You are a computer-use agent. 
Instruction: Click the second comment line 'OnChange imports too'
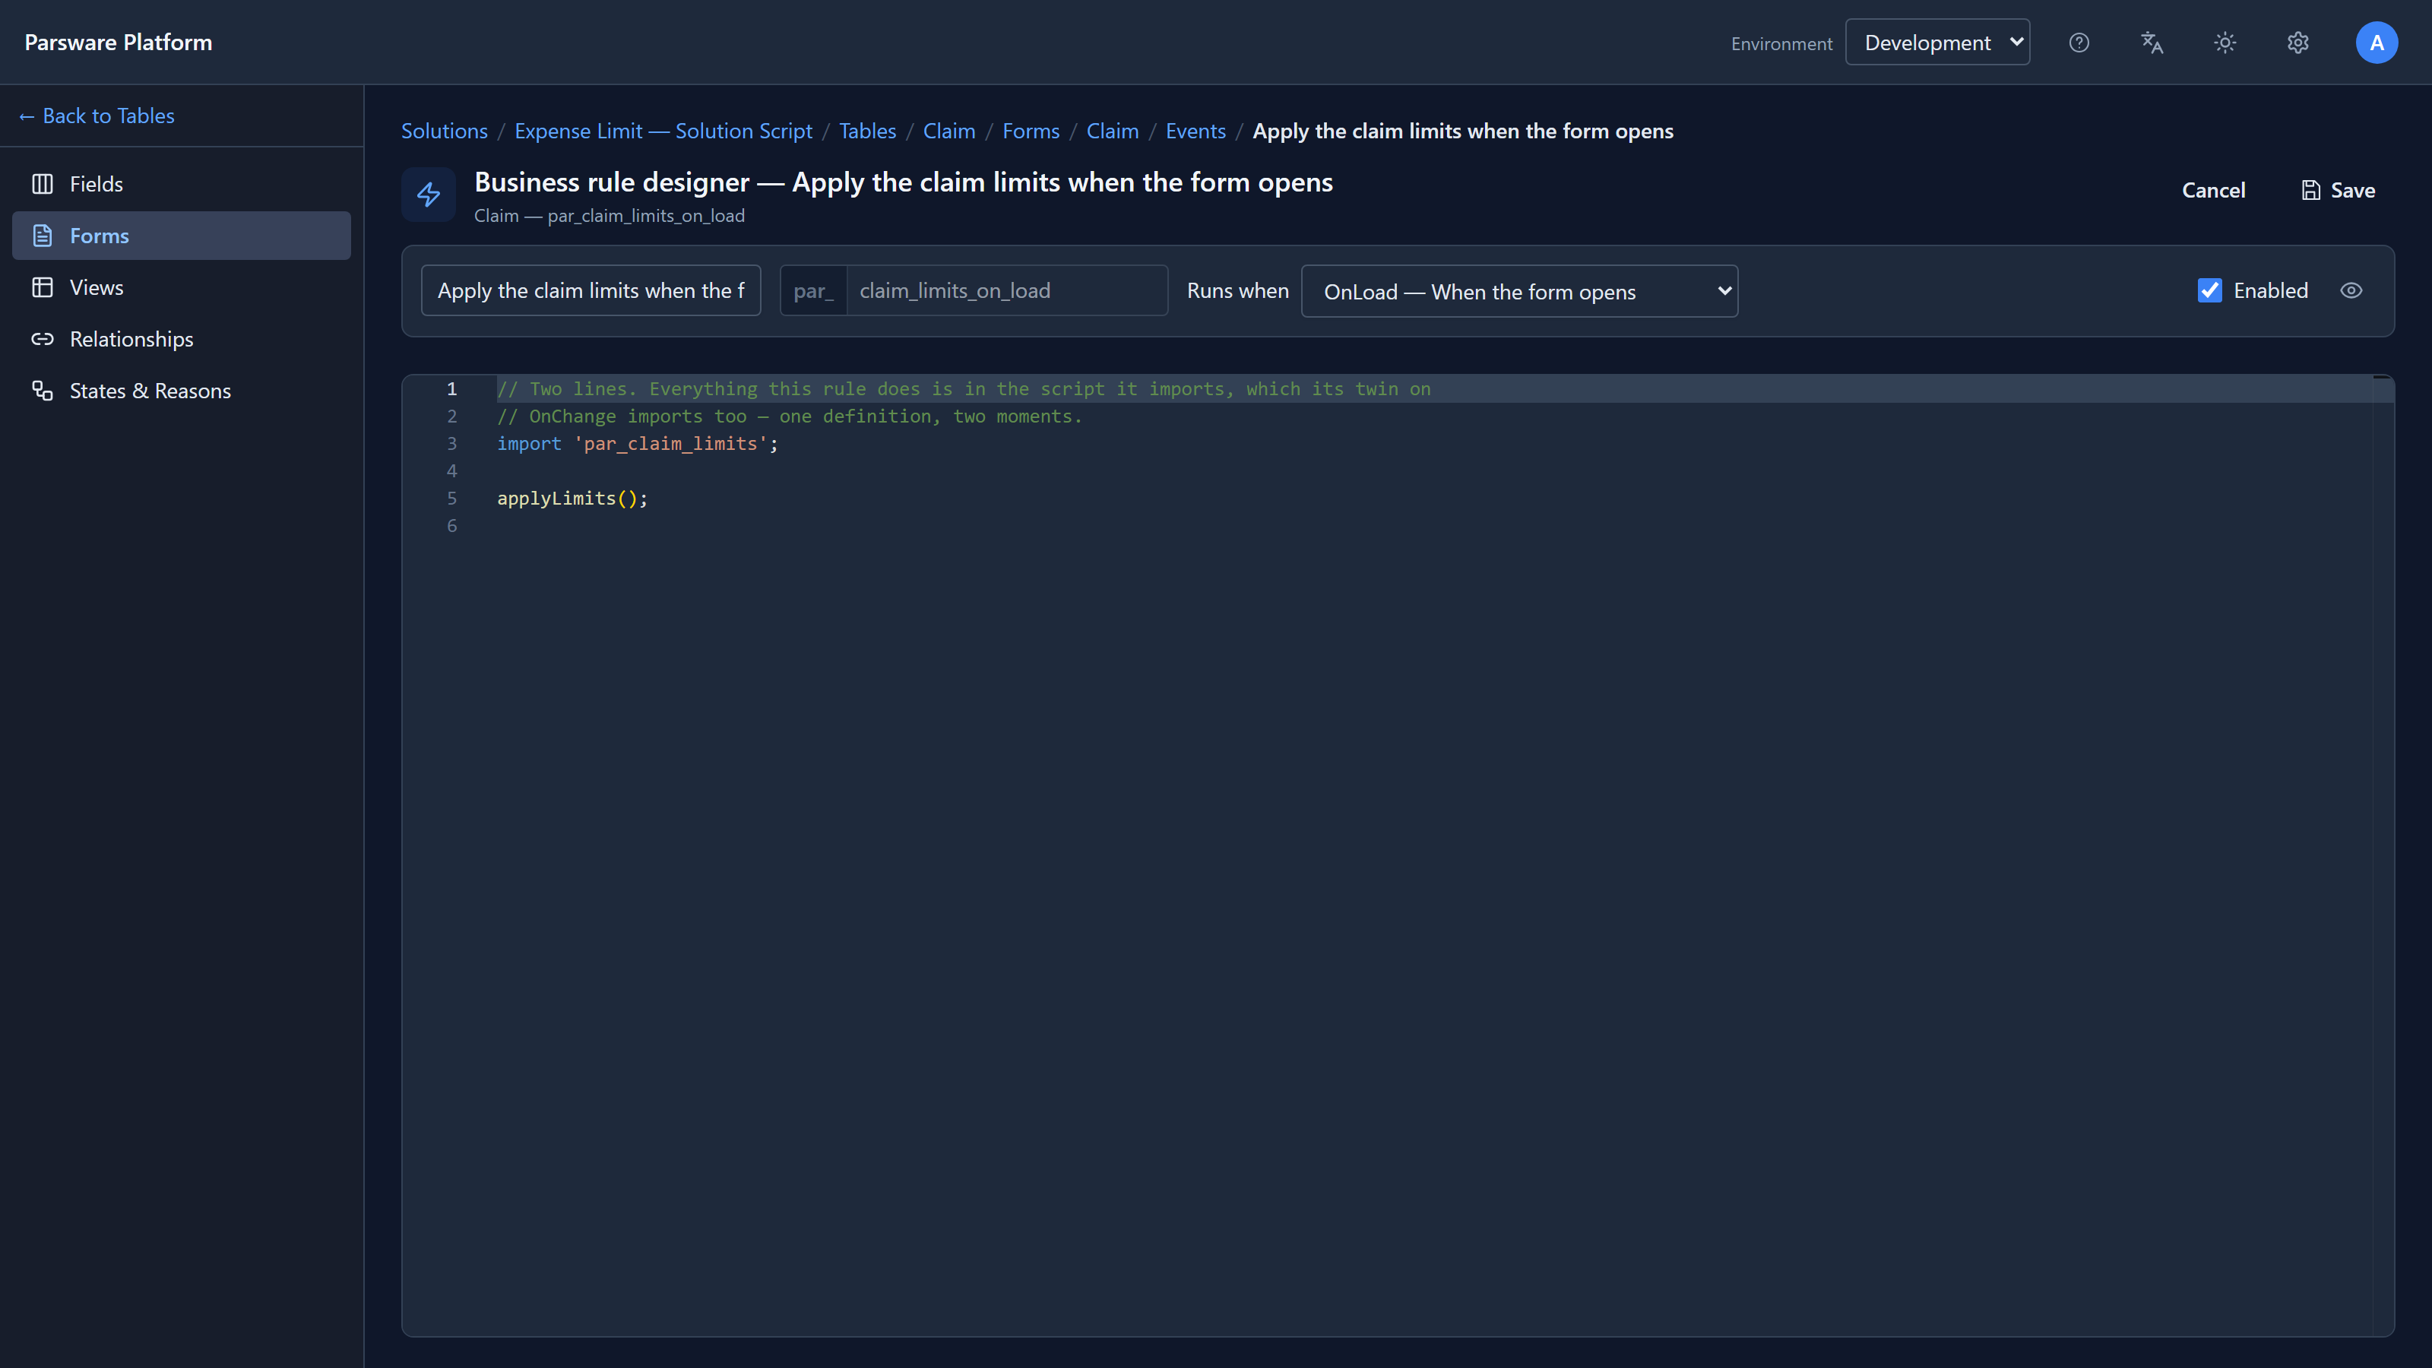tap(790, 416)
